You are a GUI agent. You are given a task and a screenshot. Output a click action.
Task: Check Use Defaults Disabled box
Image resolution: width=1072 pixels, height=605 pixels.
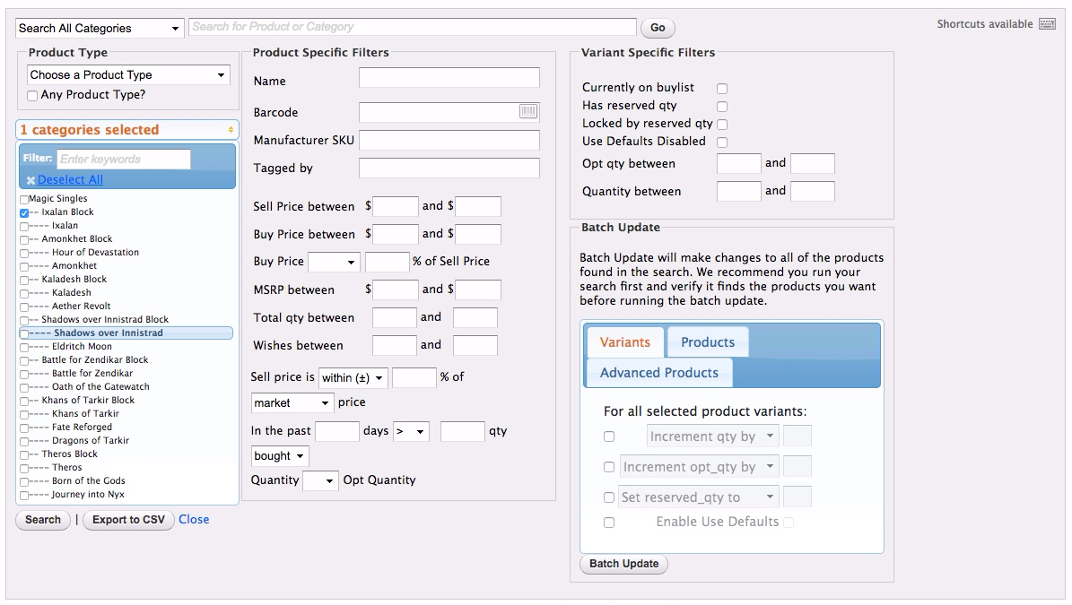point(722,142)
